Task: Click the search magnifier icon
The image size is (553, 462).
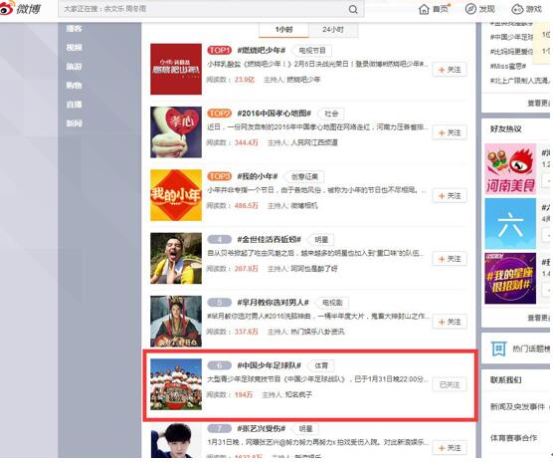Action: [x=353, y=9]
